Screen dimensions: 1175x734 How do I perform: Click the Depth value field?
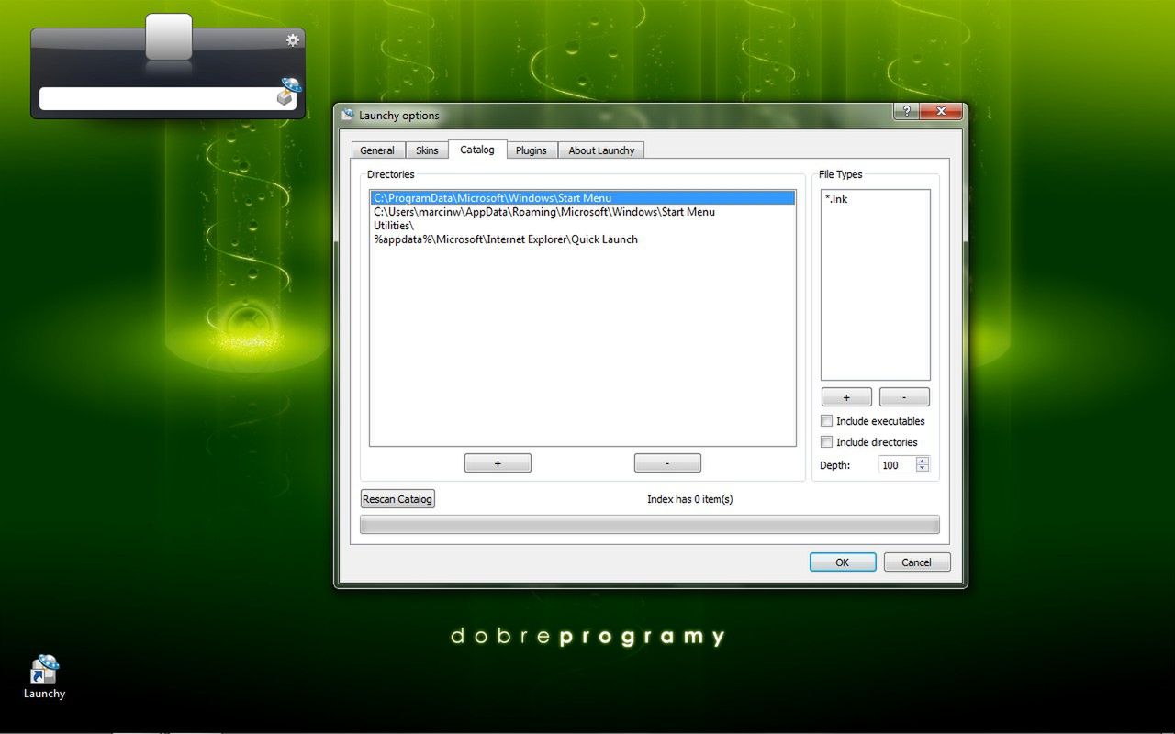click(898, 465)
